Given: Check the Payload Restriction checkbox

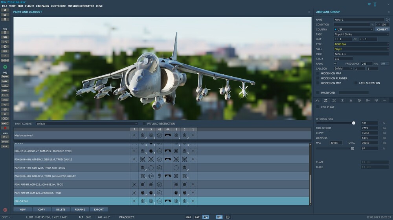Looking at the screenshot, I should pyautogui.click(x=144, y=124).
